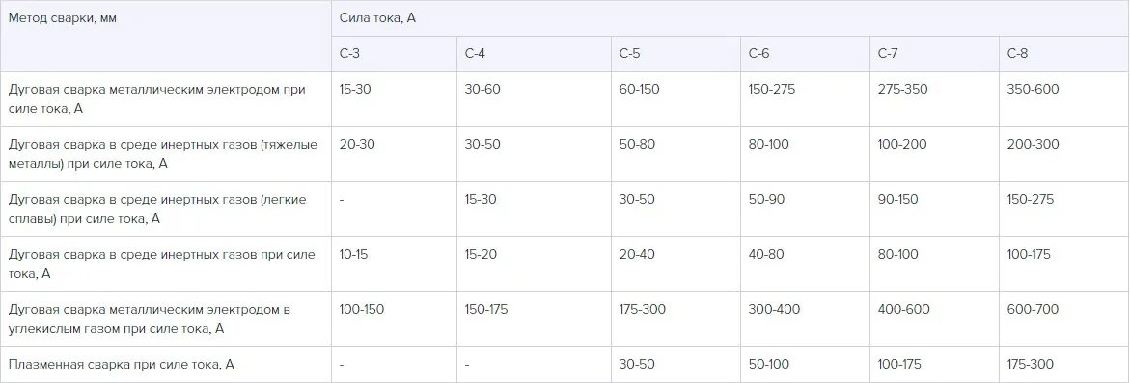Click the C-3 column header

coord(395,54)
